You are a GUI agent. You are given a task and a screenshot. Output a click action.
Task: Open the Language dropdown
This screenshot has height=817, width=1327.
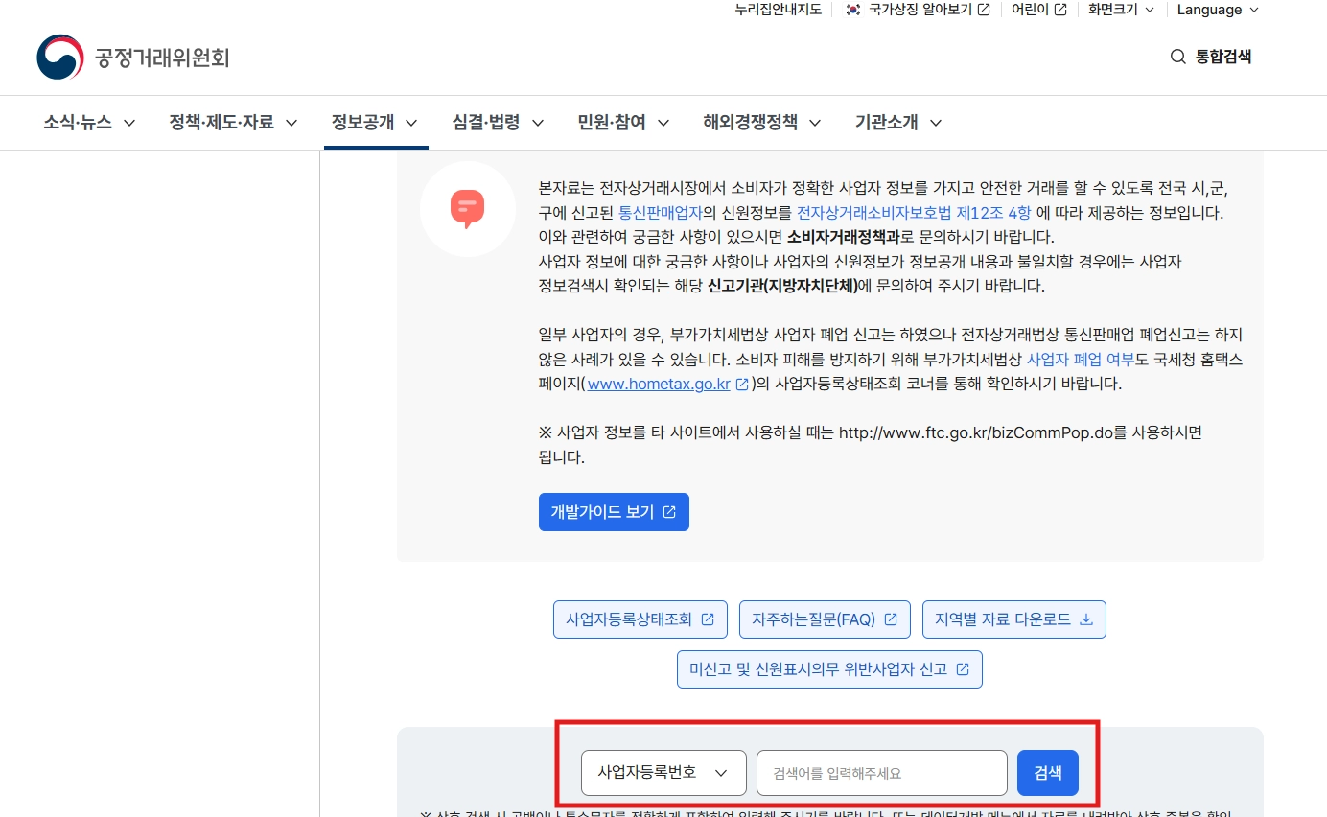pyautogui.click(x=1218, y=10)
